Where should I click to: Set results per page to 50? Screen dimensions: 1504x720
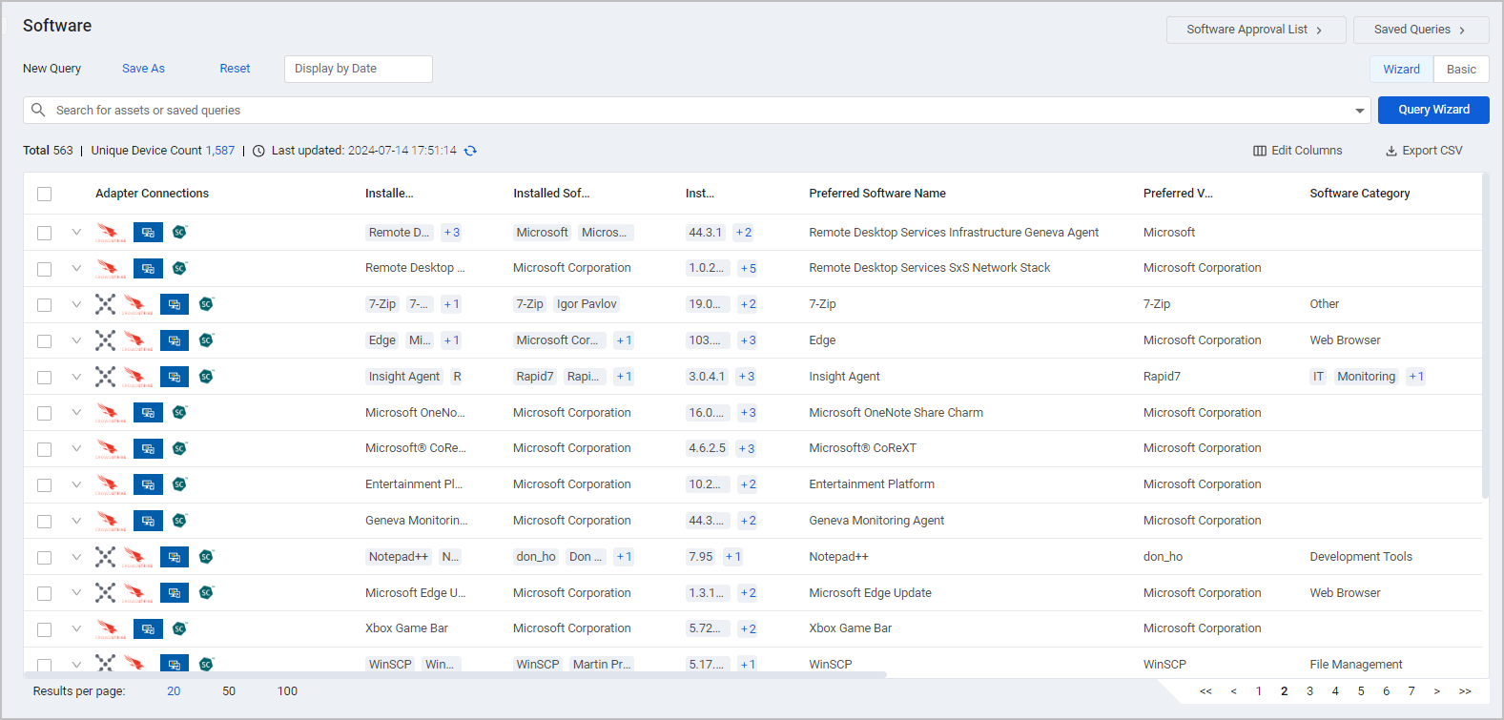229,691
